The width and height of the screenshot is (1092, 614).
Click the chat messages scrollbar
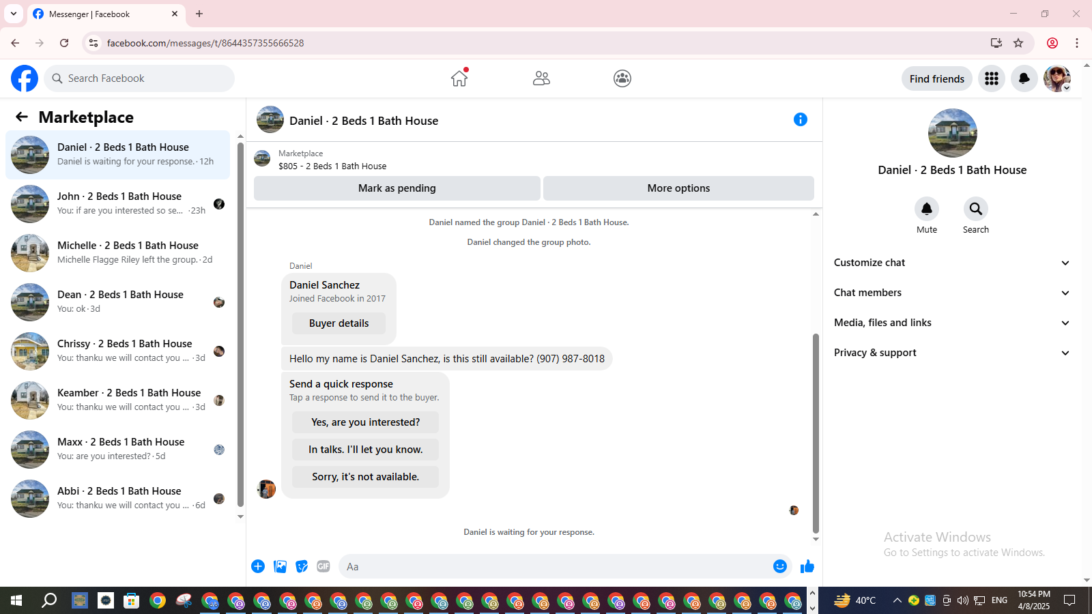point(816,433)
